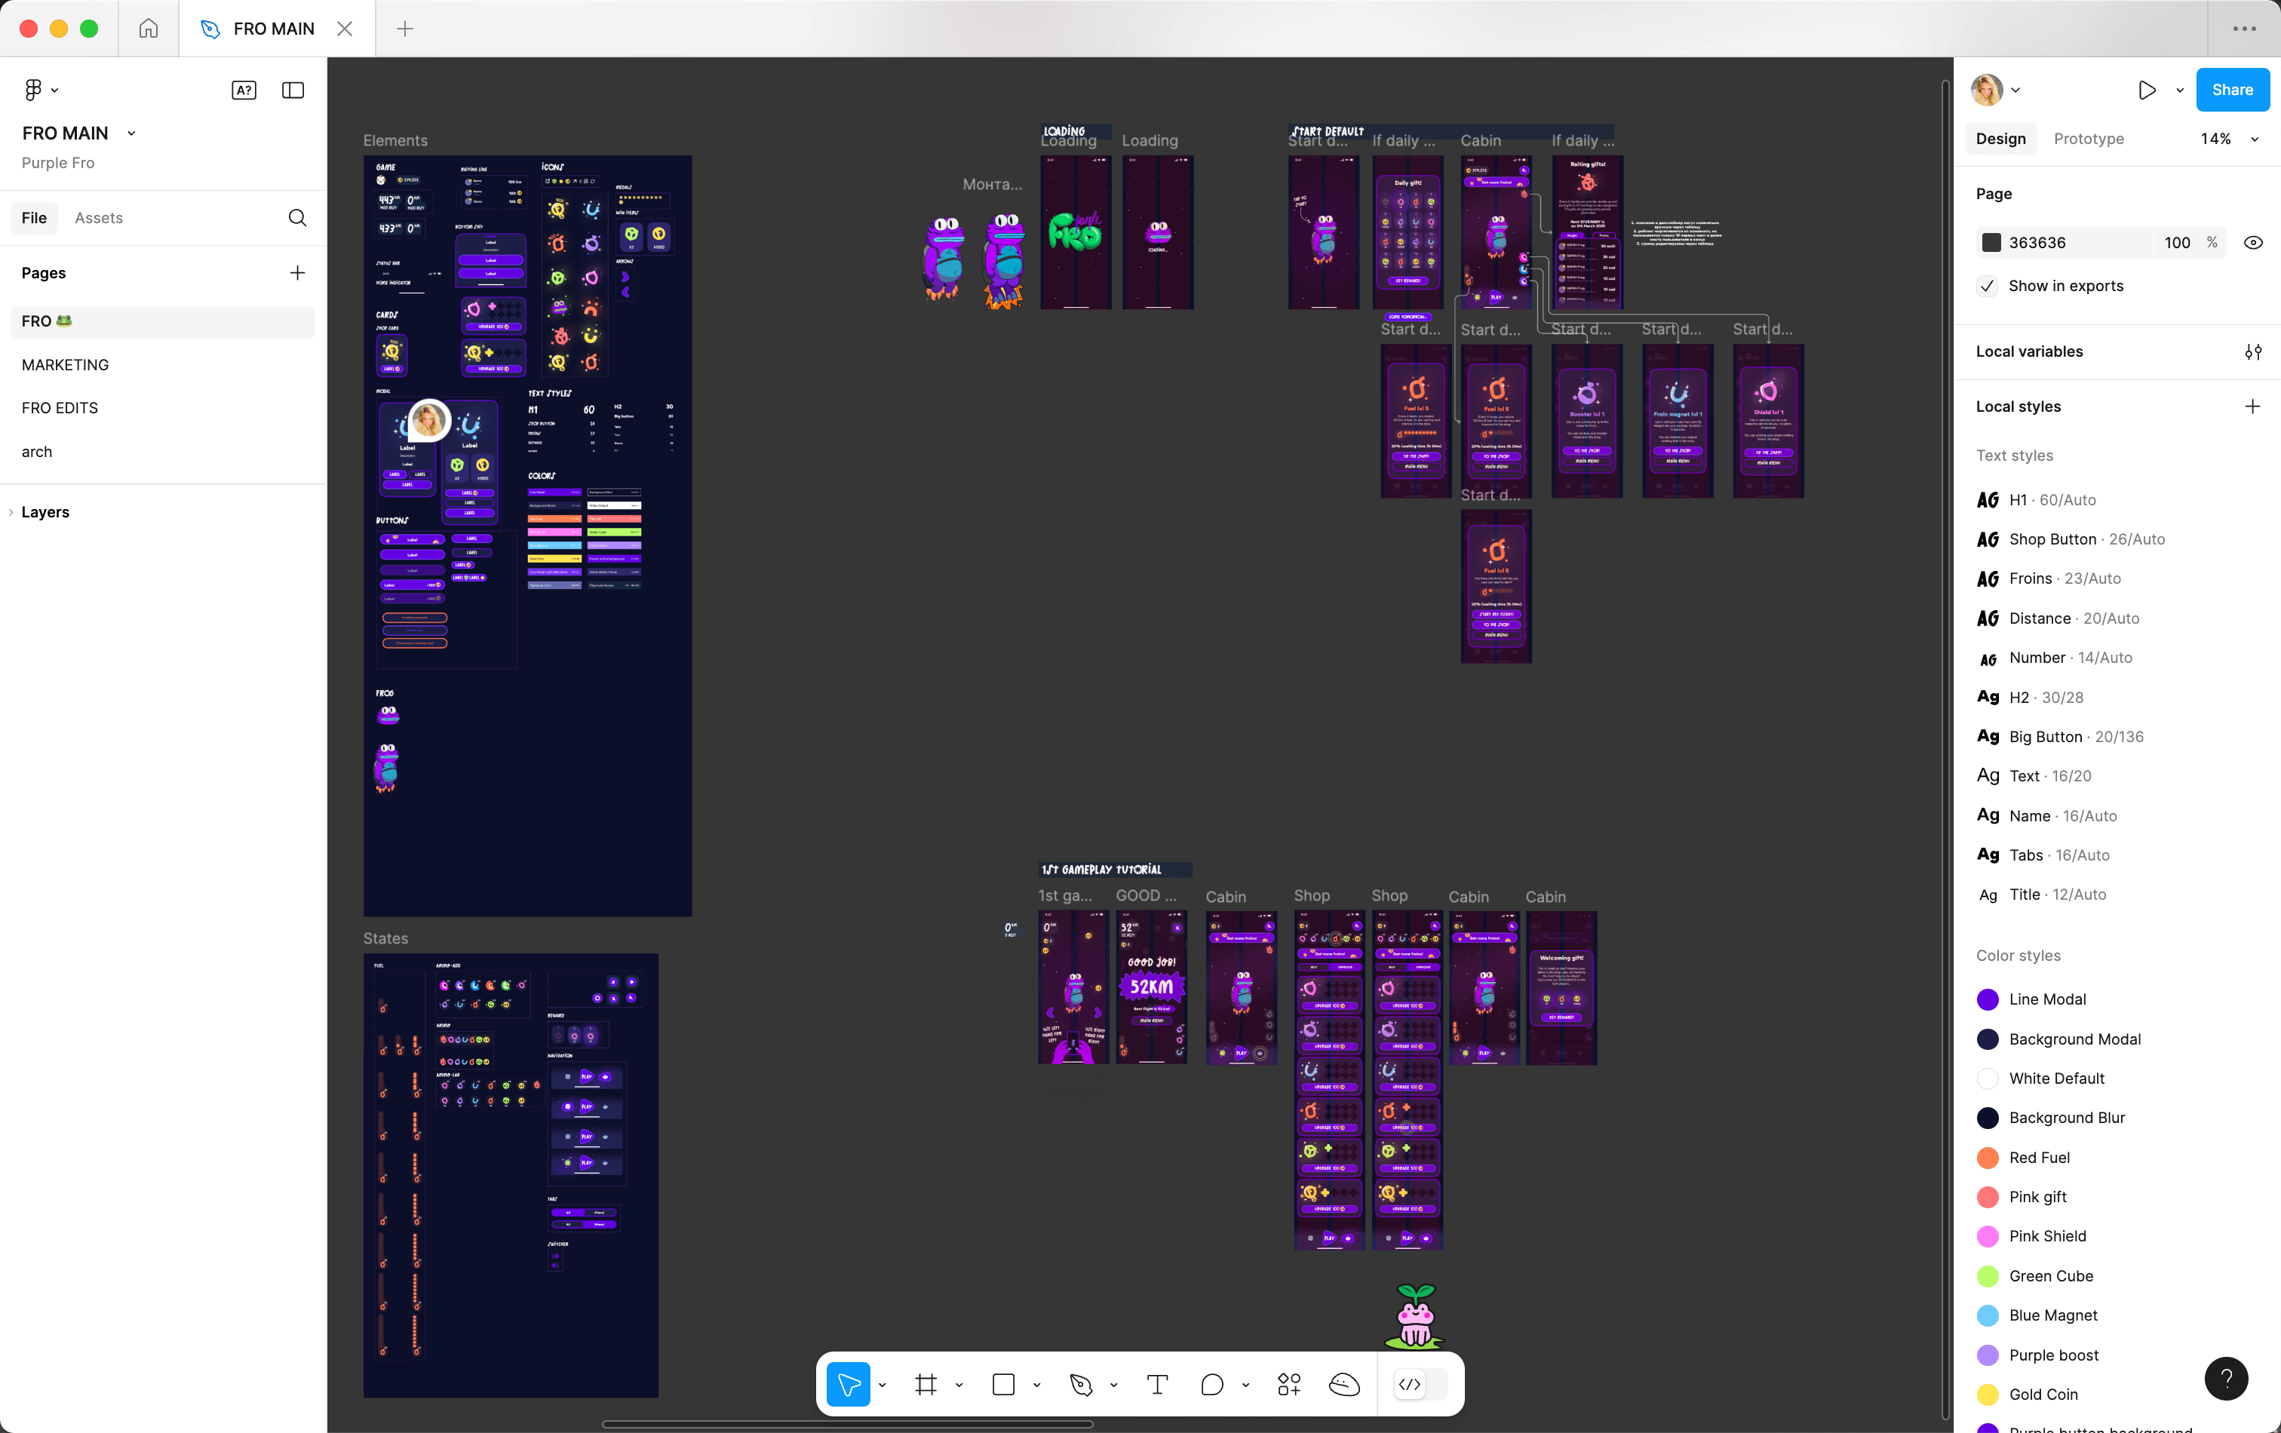Open the Actions components tool

pos(1288,1385)
